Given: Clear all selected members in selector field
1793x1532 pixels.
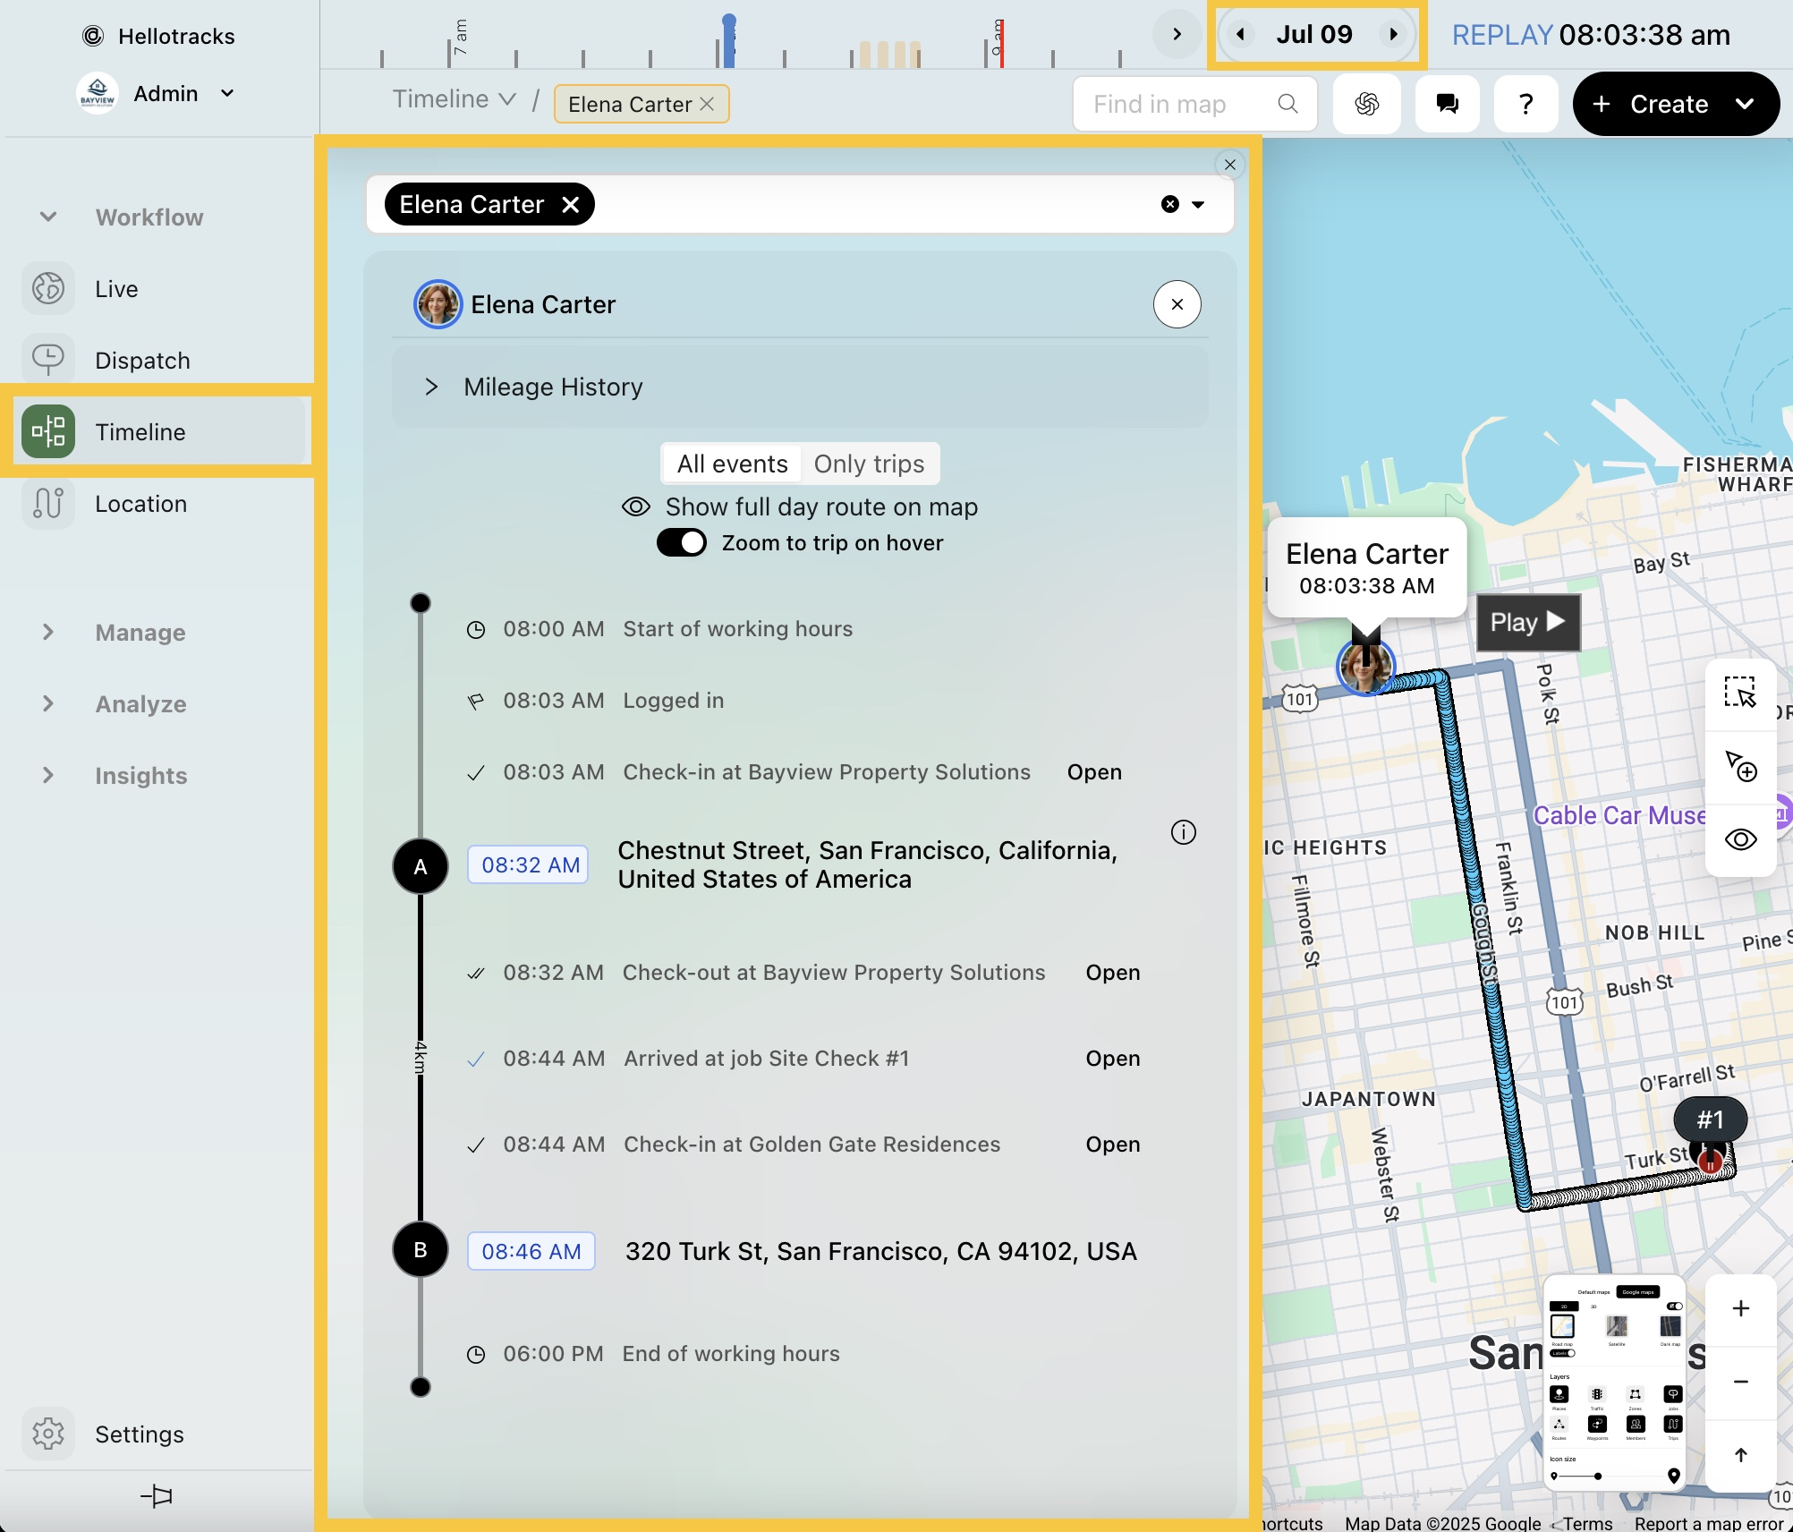Looking at the screenshot, I should [x=1169, y=204].
